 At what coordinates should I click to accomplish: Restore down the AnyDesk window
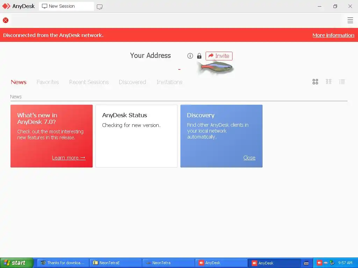tap(335, 6)
